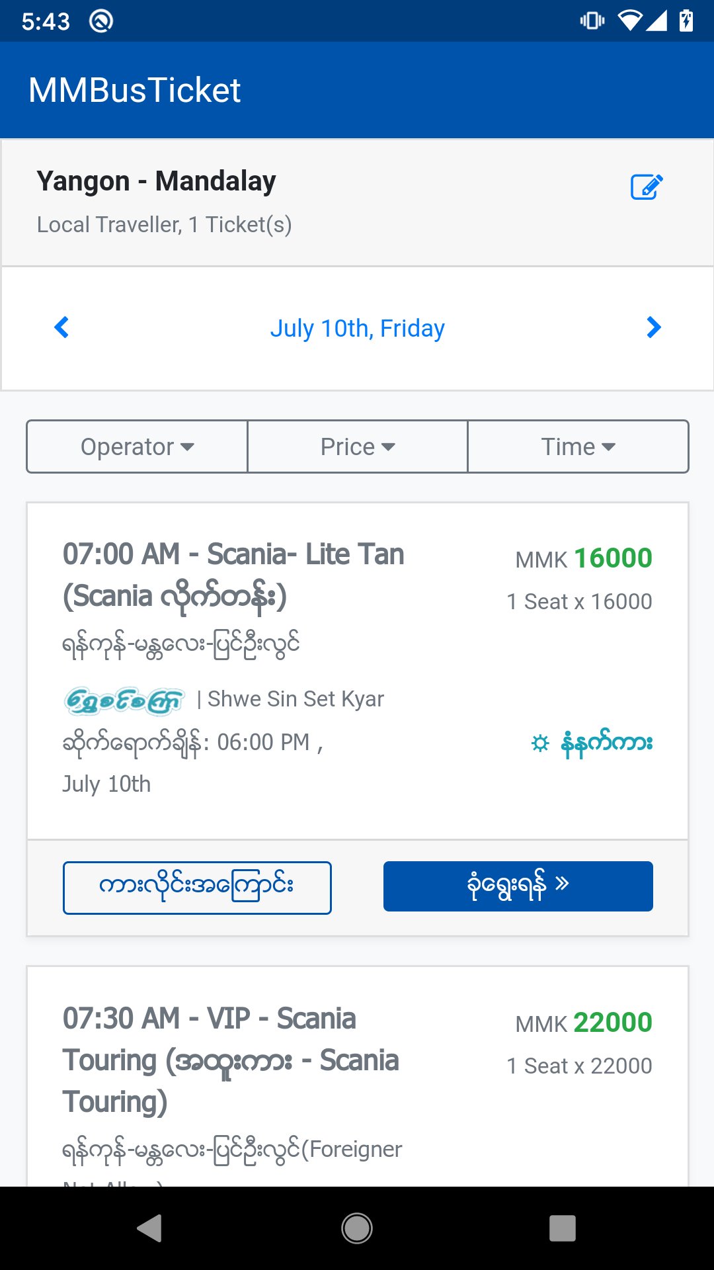714x1270 pixels.
Task: Tap the Yangon - Mandalay route header
Action: tap(156, 182)
